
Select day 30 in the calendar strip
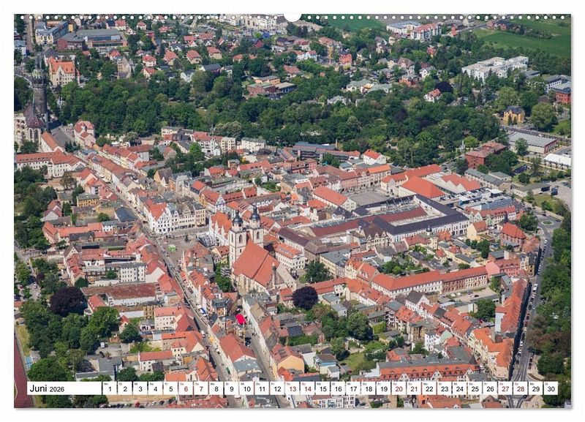[x=551, y=388]
